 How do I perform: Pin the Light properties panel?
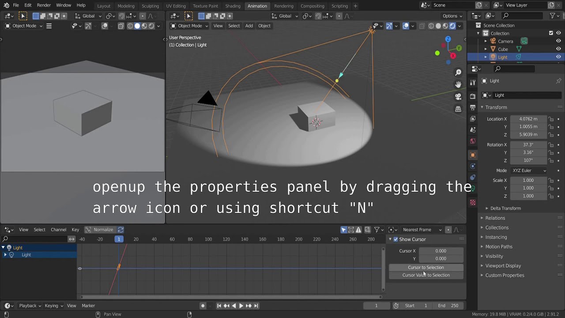click(558, 81)
